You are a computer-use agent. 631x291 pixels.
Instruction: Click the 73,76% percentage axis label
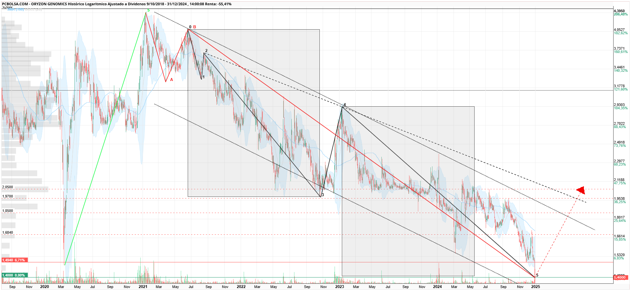[x=620, y=145]
